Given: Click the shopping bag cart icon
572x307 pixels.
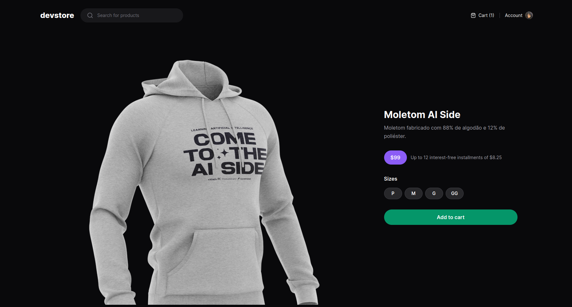Looking at the screenshot, I should (473, 15).
